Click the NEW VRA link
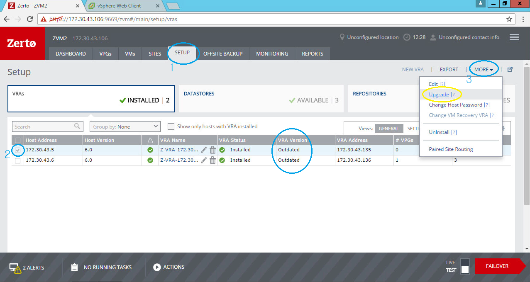This screenshot has height=282, width=530. (413, 70)
